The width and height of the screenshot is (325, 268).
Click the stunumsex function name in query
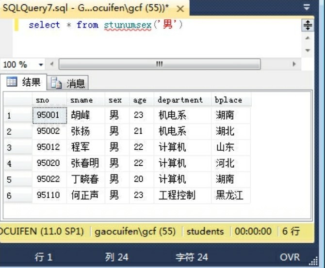(128, 25)
